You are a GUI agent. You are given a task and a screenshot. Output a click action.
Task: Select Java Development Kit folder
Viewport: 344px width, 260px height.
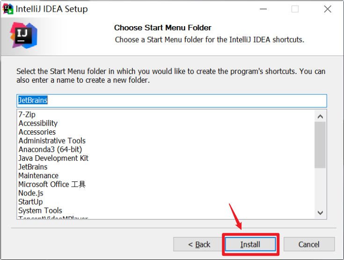[x=53, y=158]
